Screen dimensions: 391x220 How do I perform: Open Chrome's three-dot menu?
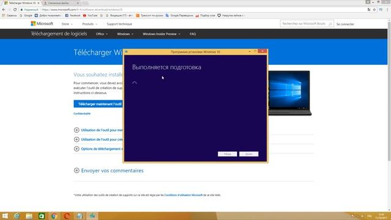pos(387,10)
